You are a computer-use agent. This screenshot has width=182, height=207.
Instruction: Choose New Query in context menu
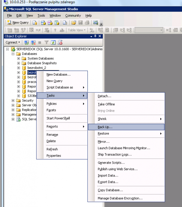click(62, 81)
